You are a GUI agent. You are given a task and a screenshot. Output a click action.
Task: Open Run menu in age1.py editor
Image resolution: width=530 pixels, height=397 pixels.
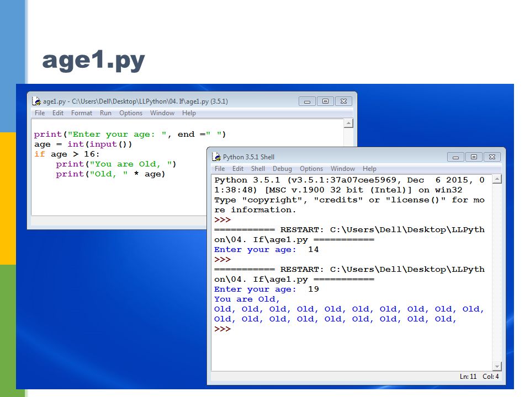pos(105,113)
